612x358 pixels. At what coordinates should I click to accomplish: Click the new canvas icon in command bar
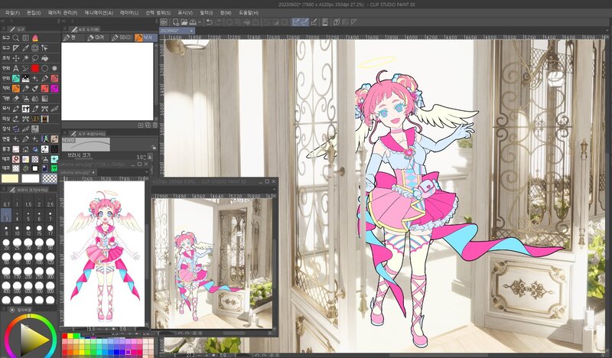click(x=176, y=22)
